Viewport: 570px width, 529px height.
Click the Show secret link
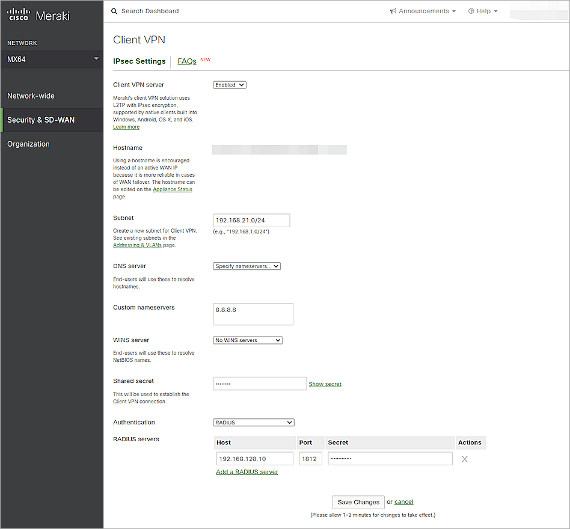[325, 384]
